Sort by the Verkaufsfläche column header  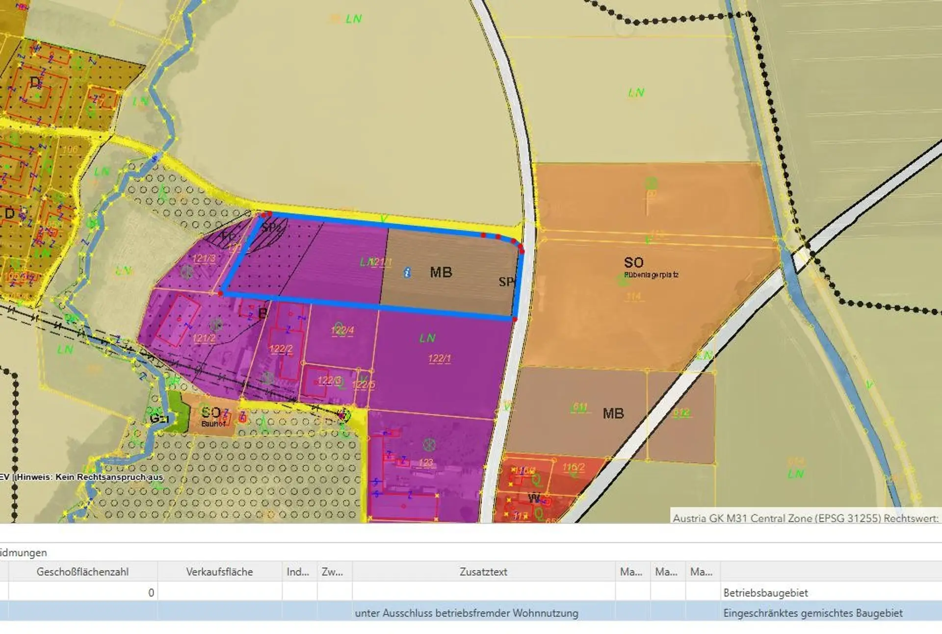click(x=219, y=572)
